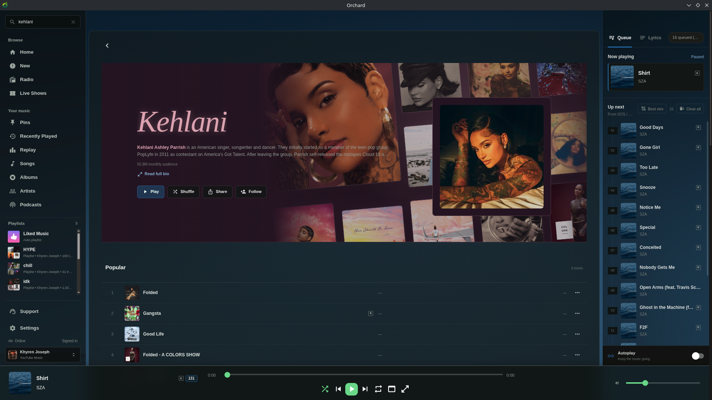Mute volume with the speaker icon
The width and height of the screenshot is (712, 400).
(617, 383)
